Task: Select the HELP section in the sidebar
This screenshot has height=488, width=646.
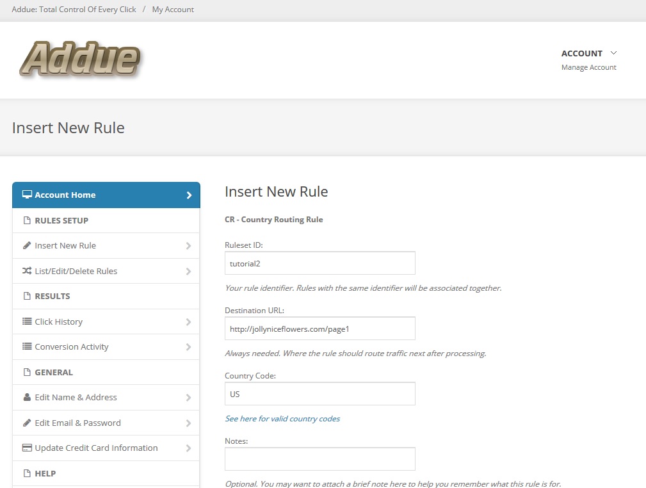Action: click(45, 473)
